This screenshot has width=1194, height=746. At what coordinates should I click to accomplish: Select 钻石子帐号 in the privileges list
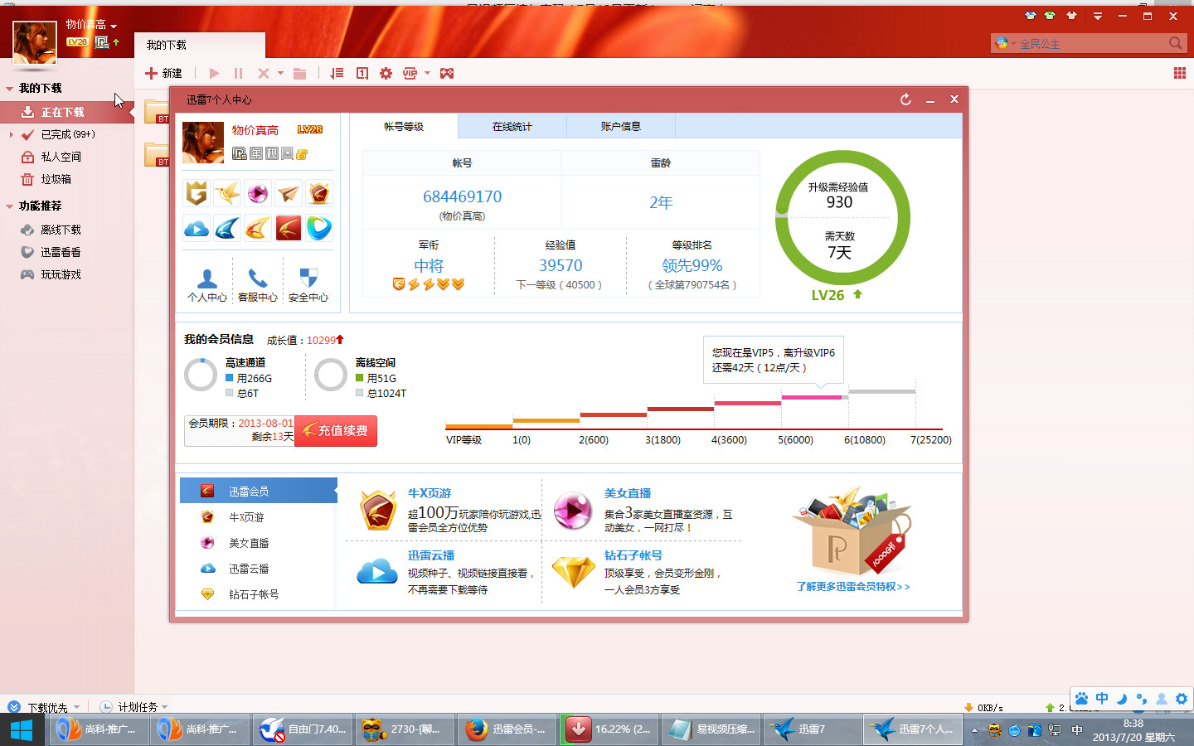tap(259, 594)
